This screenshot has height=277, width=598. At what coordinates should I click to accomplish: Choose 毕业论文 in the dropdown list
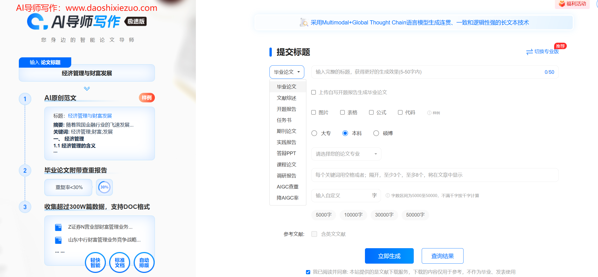point(288,87)
